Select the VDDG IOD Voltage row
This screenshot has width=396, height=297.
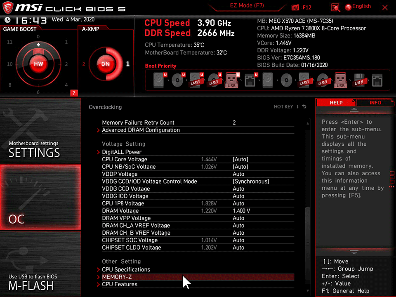198,196
